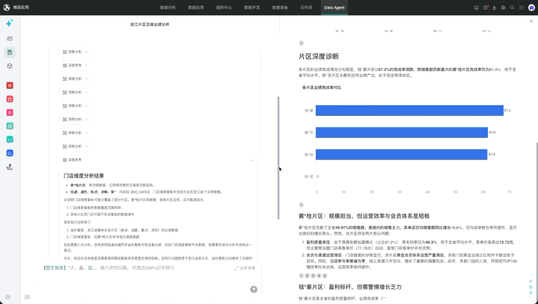Viewport: 538px width, 304px height.
Task: Click the 戴*杰 bar showing 61.6
Action: click(402, 133)
